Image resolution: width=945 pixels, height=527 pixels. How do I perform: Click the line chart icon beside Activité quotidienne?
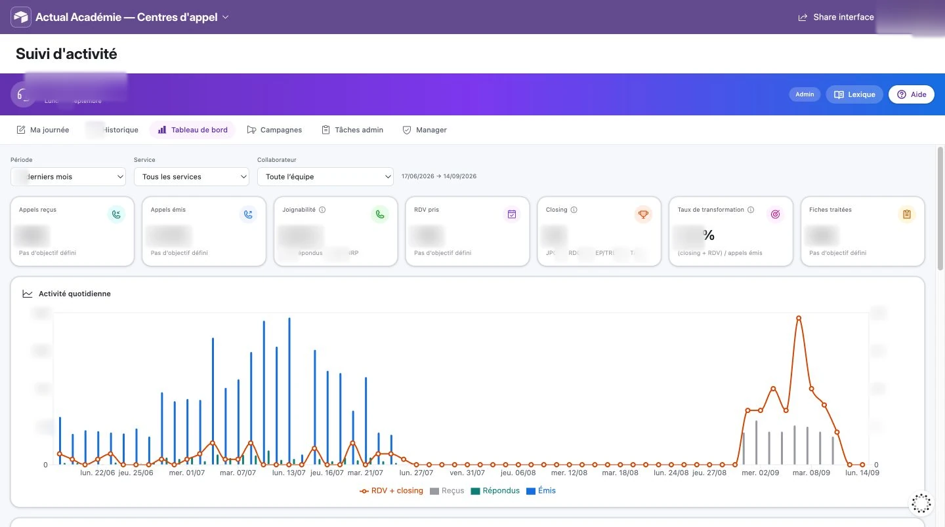pyautogui.click(x=28, y=294)
